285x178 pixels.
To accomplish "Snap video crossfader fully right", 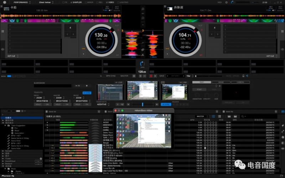I will click(157, 104).
